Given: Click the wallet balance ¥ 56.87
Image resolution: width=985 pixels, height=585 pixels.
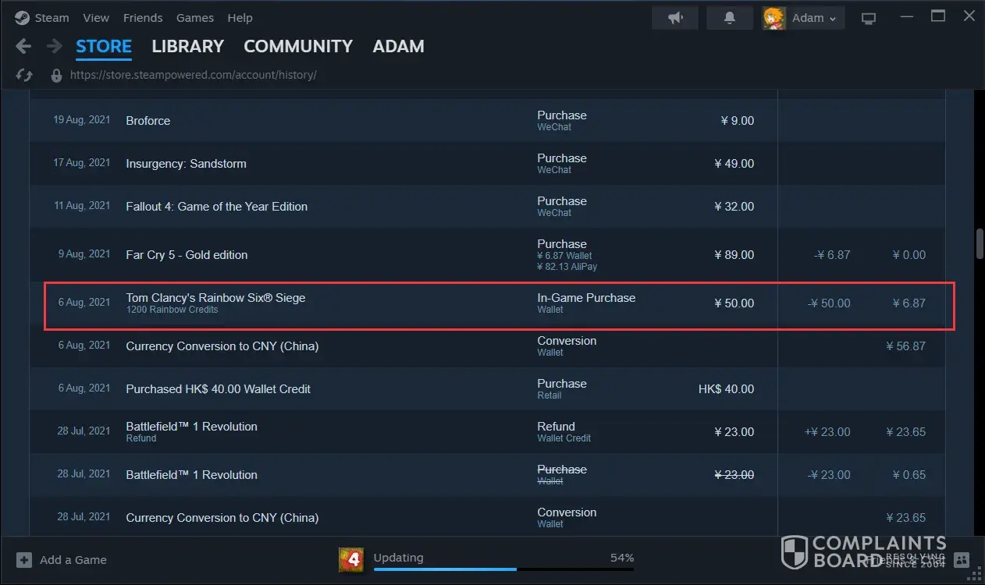Looking at the screenshot, I should point(906,346).
